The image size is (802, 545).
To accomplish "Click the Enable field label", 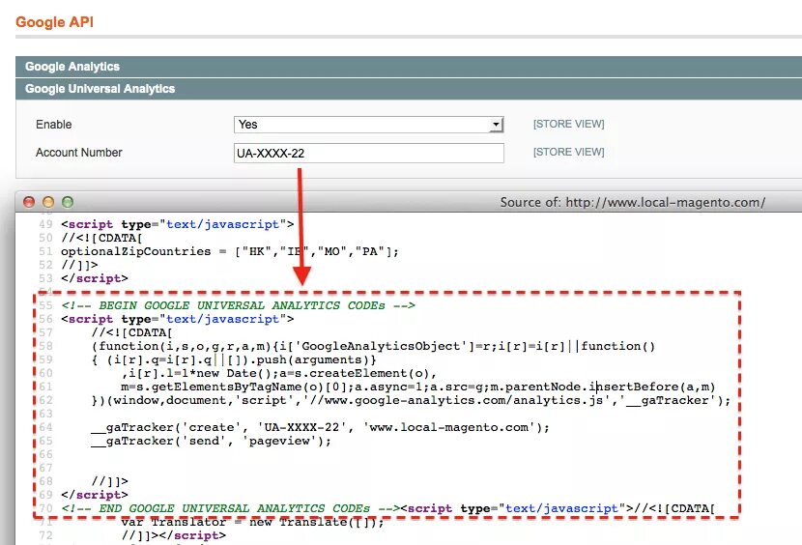I will click(54, 125).
